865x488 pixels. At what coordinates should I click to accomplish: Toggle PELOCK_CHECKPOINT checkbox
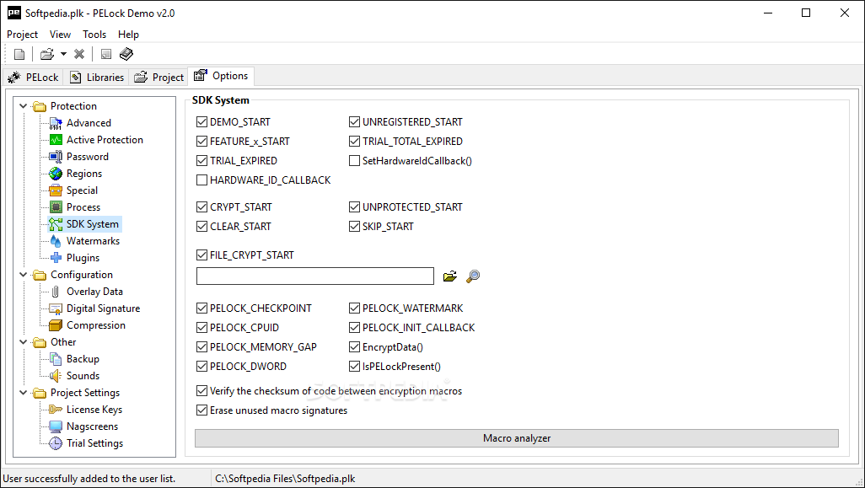(x=201, y=308)
